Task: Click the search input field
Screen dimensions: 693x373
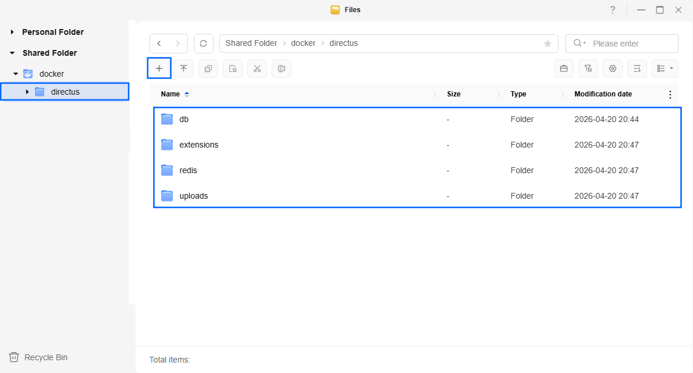Action: pos(631,44)
